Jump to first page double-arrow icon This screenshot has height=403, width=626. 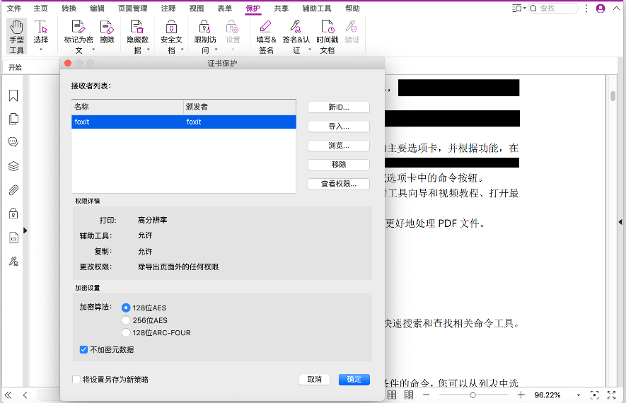[8, 395]
